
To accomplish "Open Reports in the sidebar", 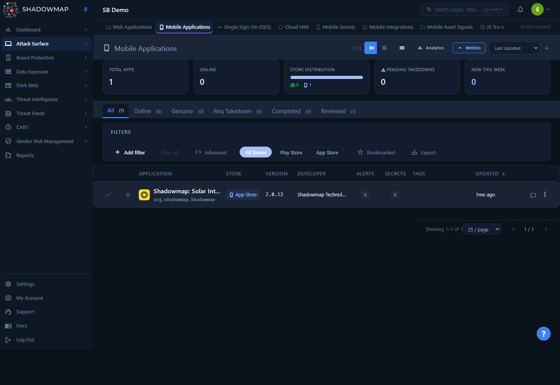I will [47, 155].
